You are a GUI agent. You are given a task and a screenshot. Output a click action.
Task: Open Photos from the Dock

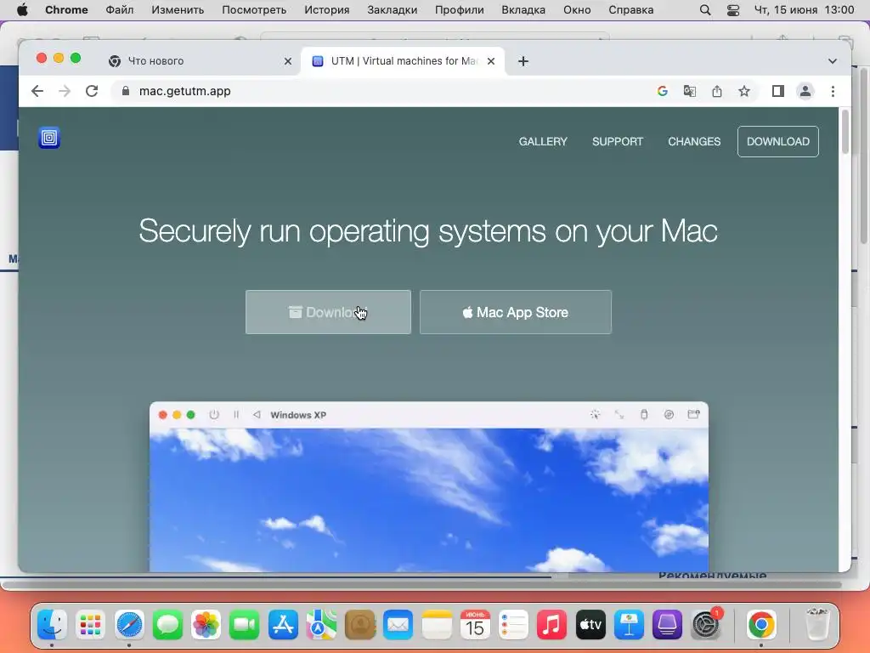point(206,625)
